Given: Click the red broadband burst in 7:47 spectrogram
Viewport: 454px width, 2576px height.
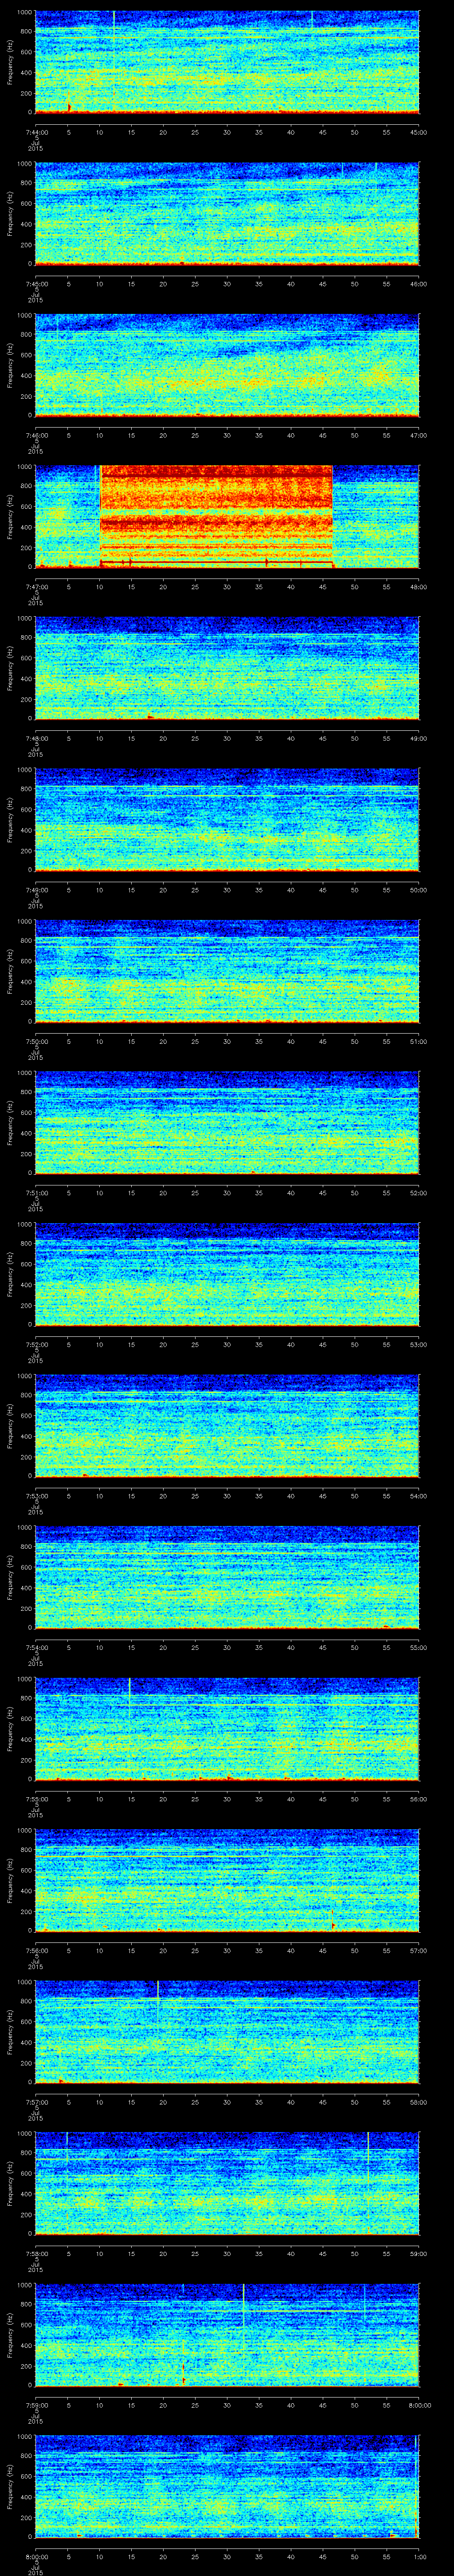Looking at the screenshot, I should 215,516.
